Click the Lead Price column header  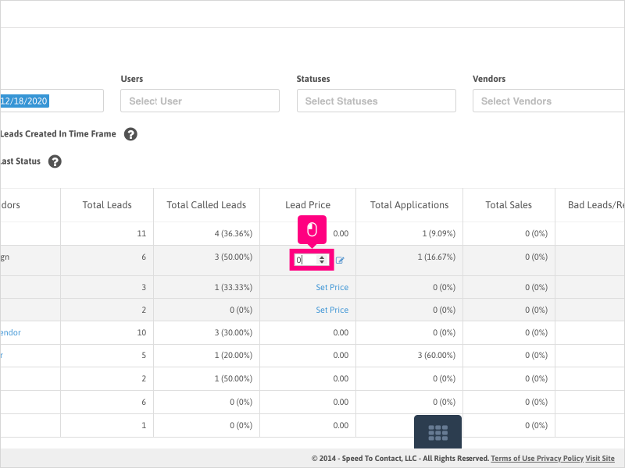tap(308, 205)
